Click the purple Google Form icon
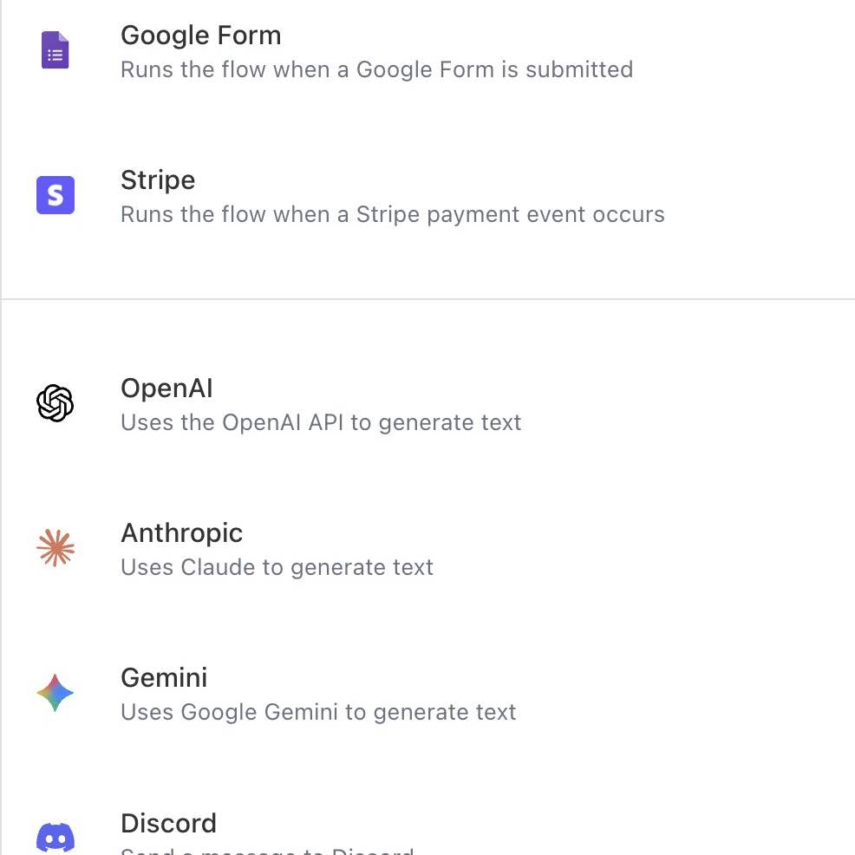Screen dimensions: 855x855 55,50
